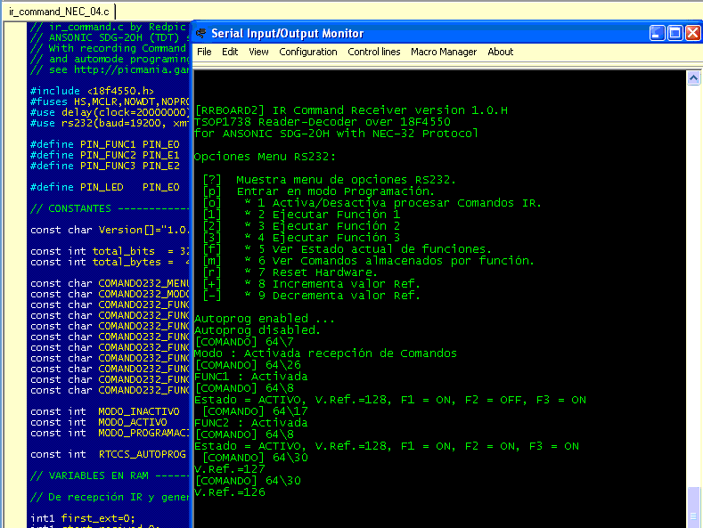Select the ir_command_NEC_04.c editor tab

pos(59,12)
